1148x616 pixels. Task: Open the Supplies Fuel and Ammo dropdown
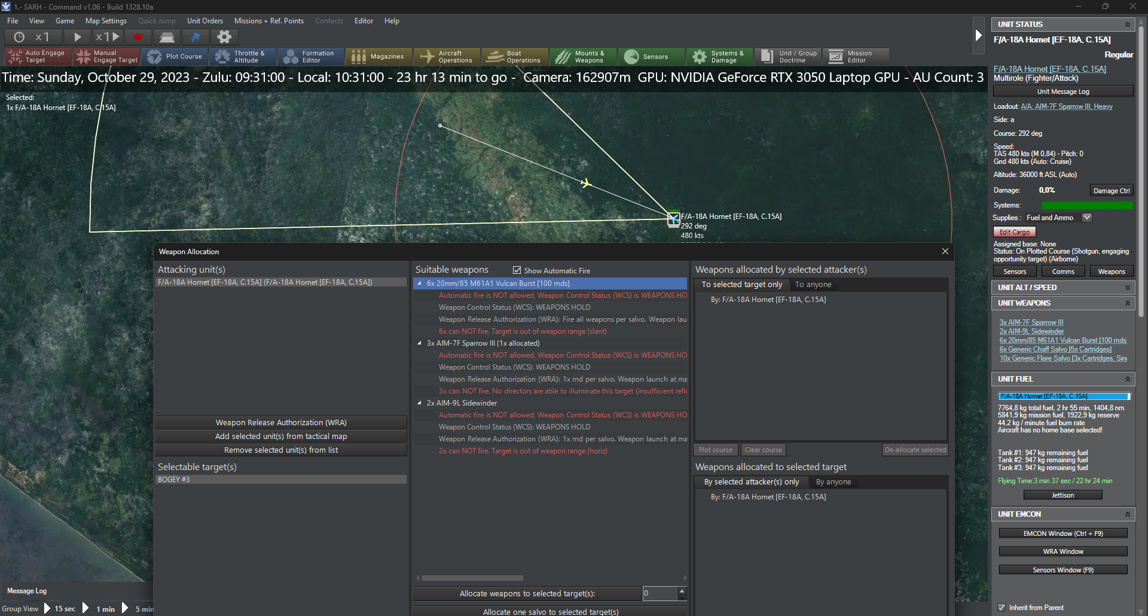pos(1087,218)
